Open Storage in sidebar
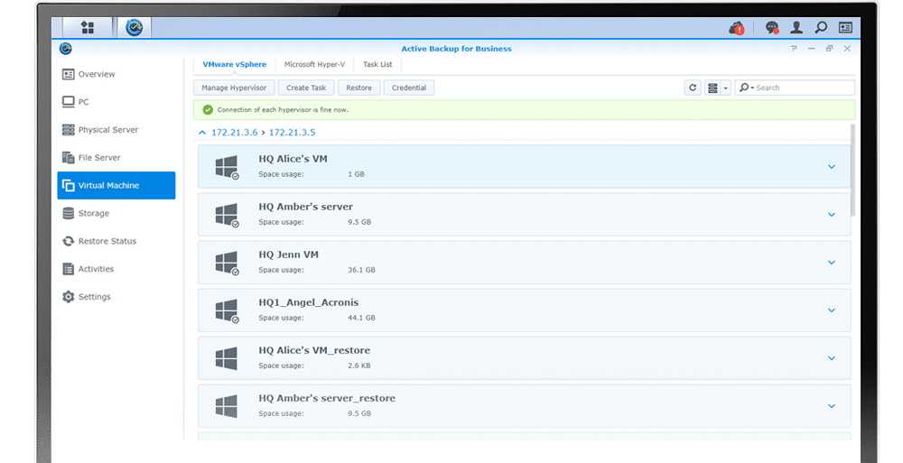Screen dimensions: 903x463 coord(116,213)
